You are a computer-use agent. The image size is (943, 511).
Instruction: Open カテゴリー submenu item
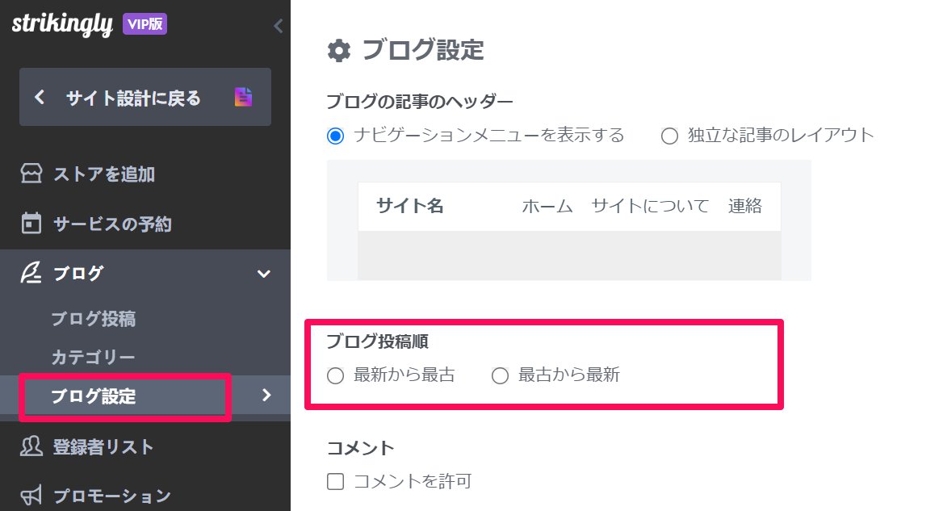click(x=93, y=357)
